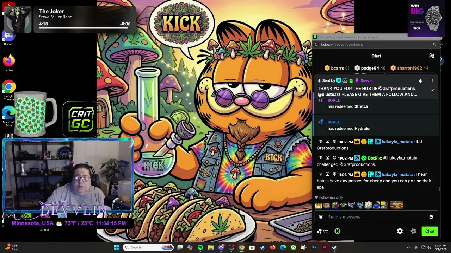Click the taskbar Search box

pyautogui.click(x=149, y=247)
